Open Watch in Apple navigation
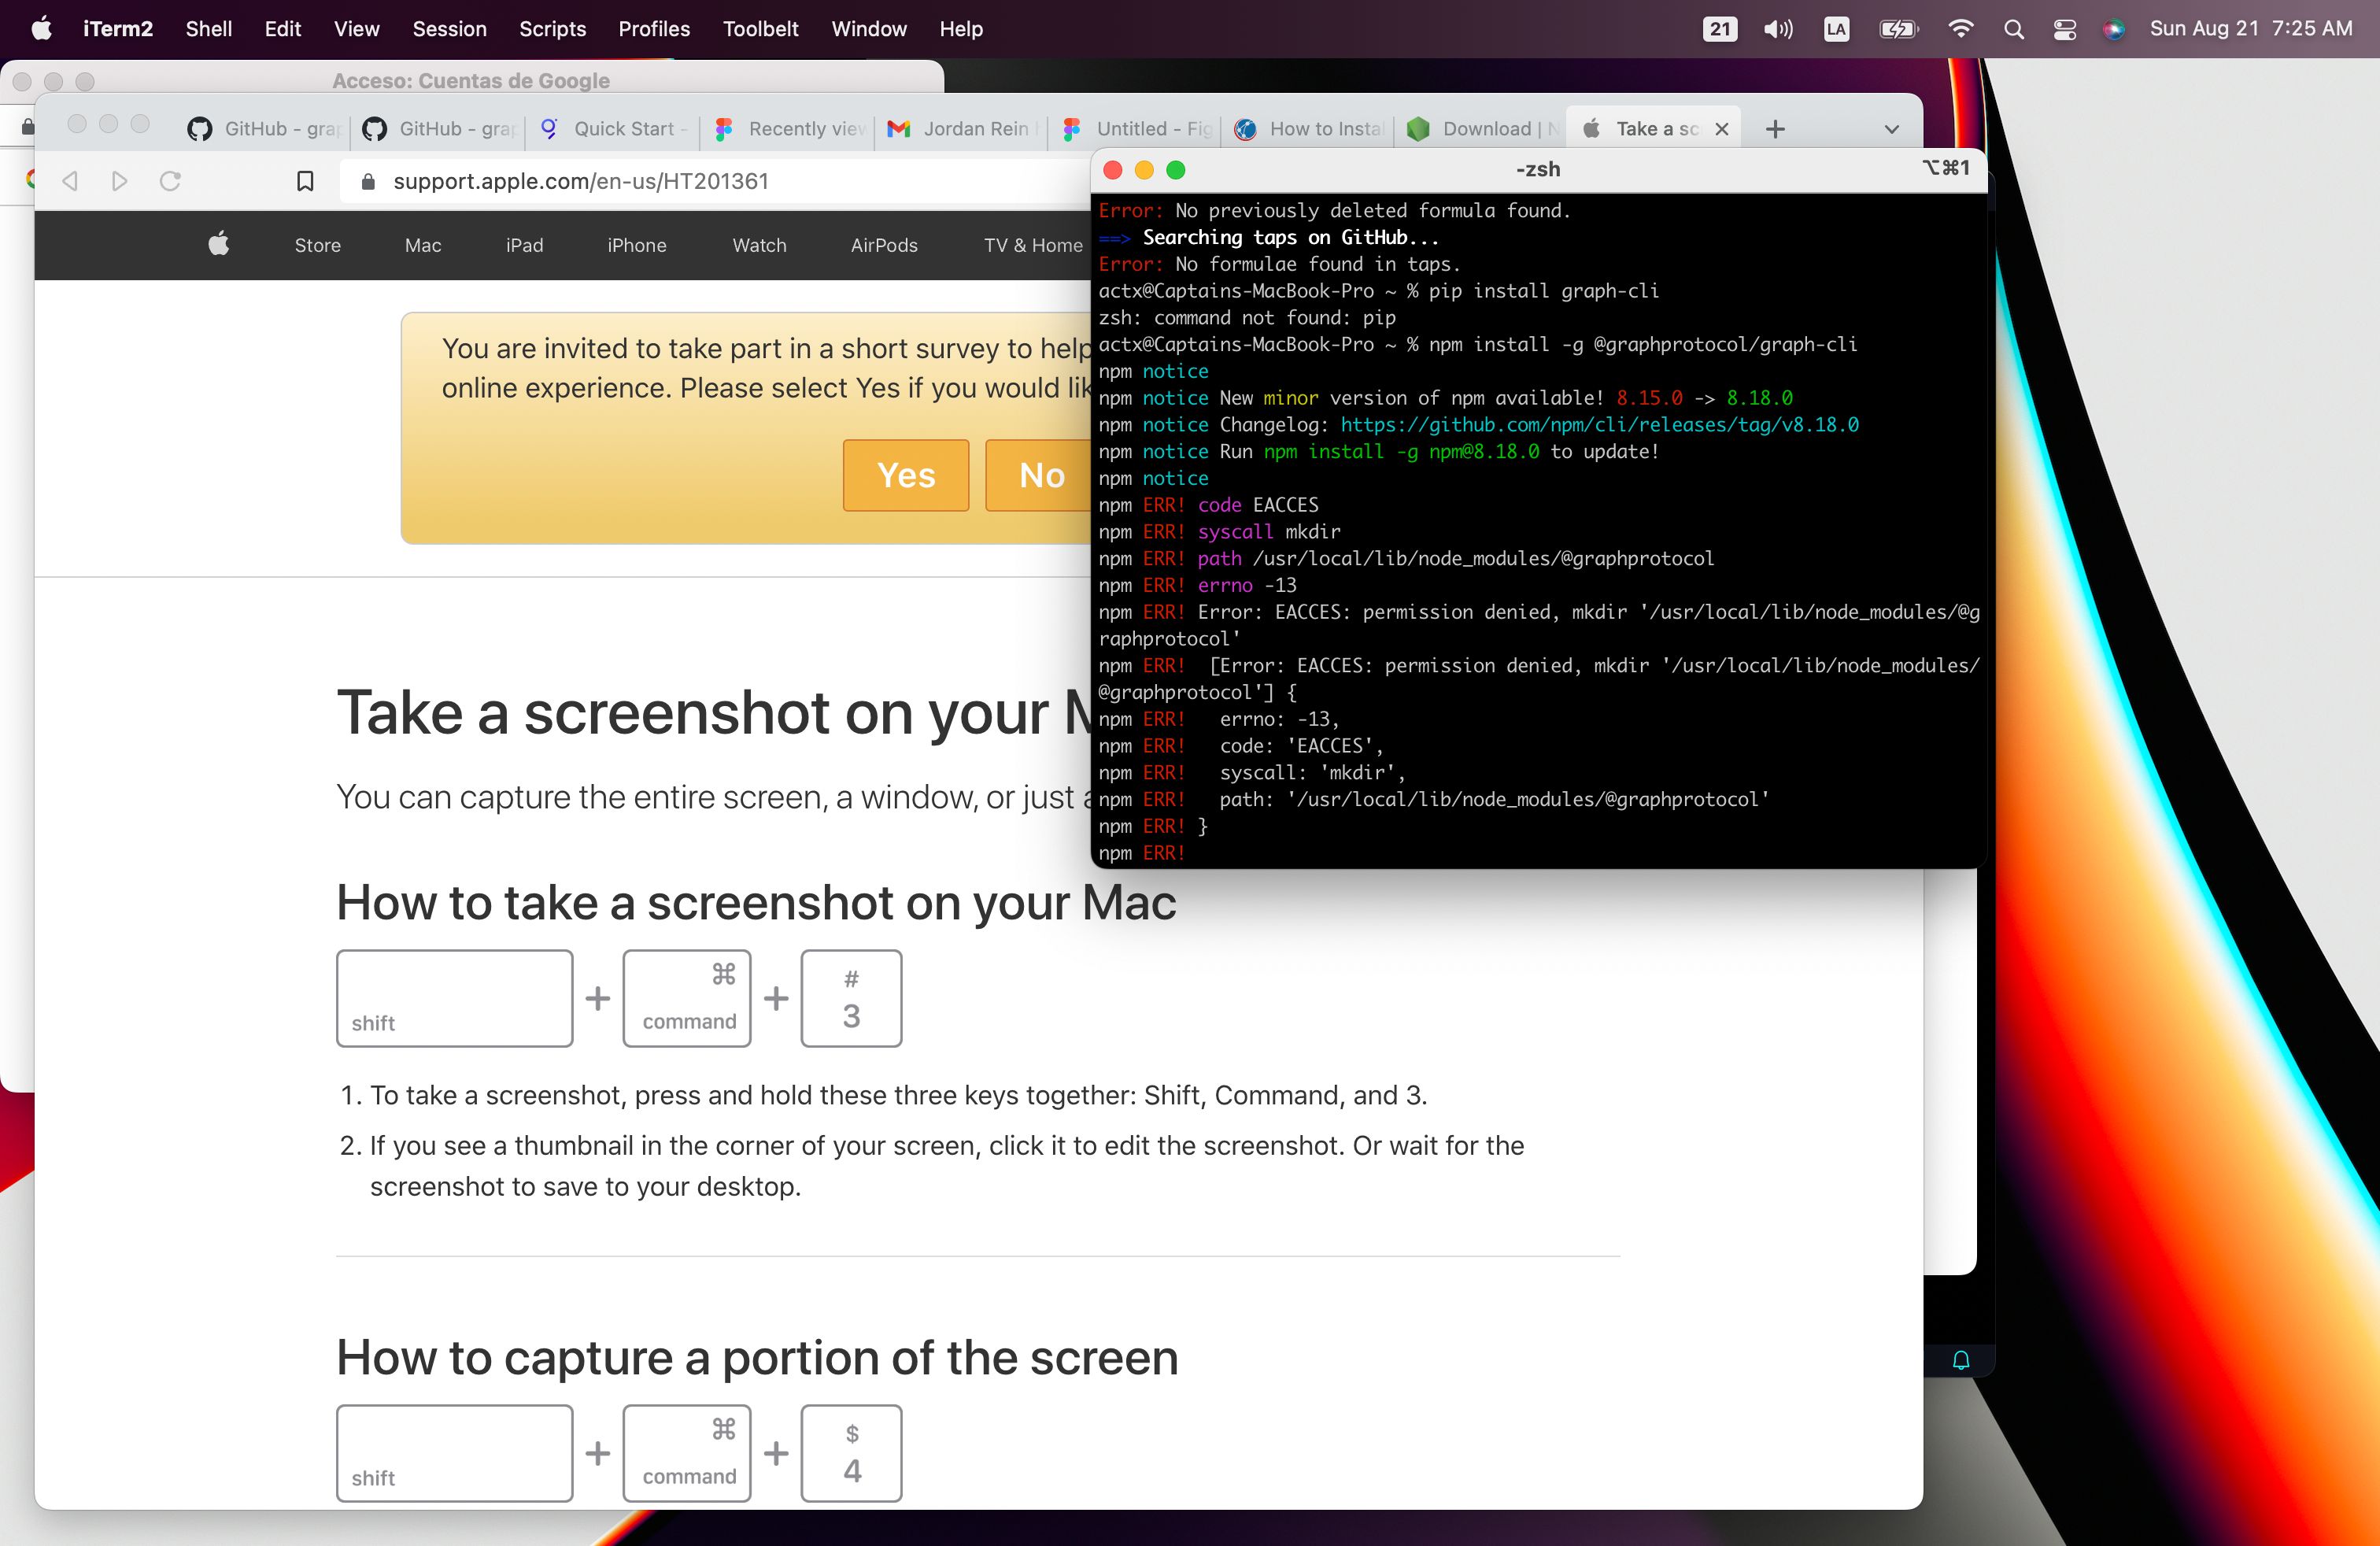This screenshot has width=2380, height=1546. (759, 245)
